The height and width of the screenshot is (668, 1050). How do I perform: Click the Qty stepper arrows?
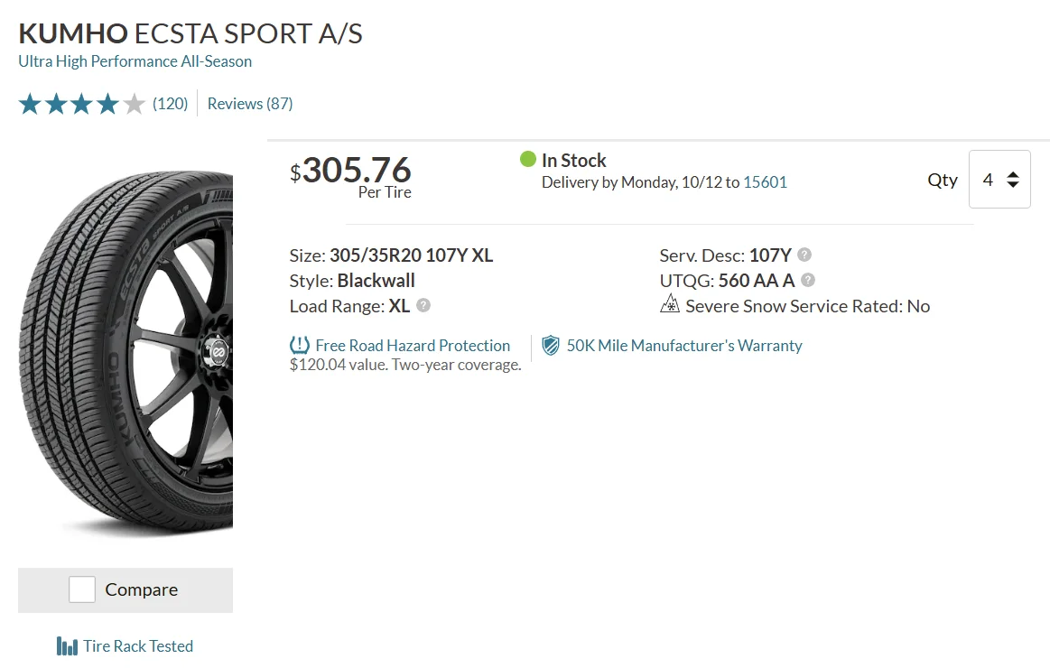click(1013, 180)
